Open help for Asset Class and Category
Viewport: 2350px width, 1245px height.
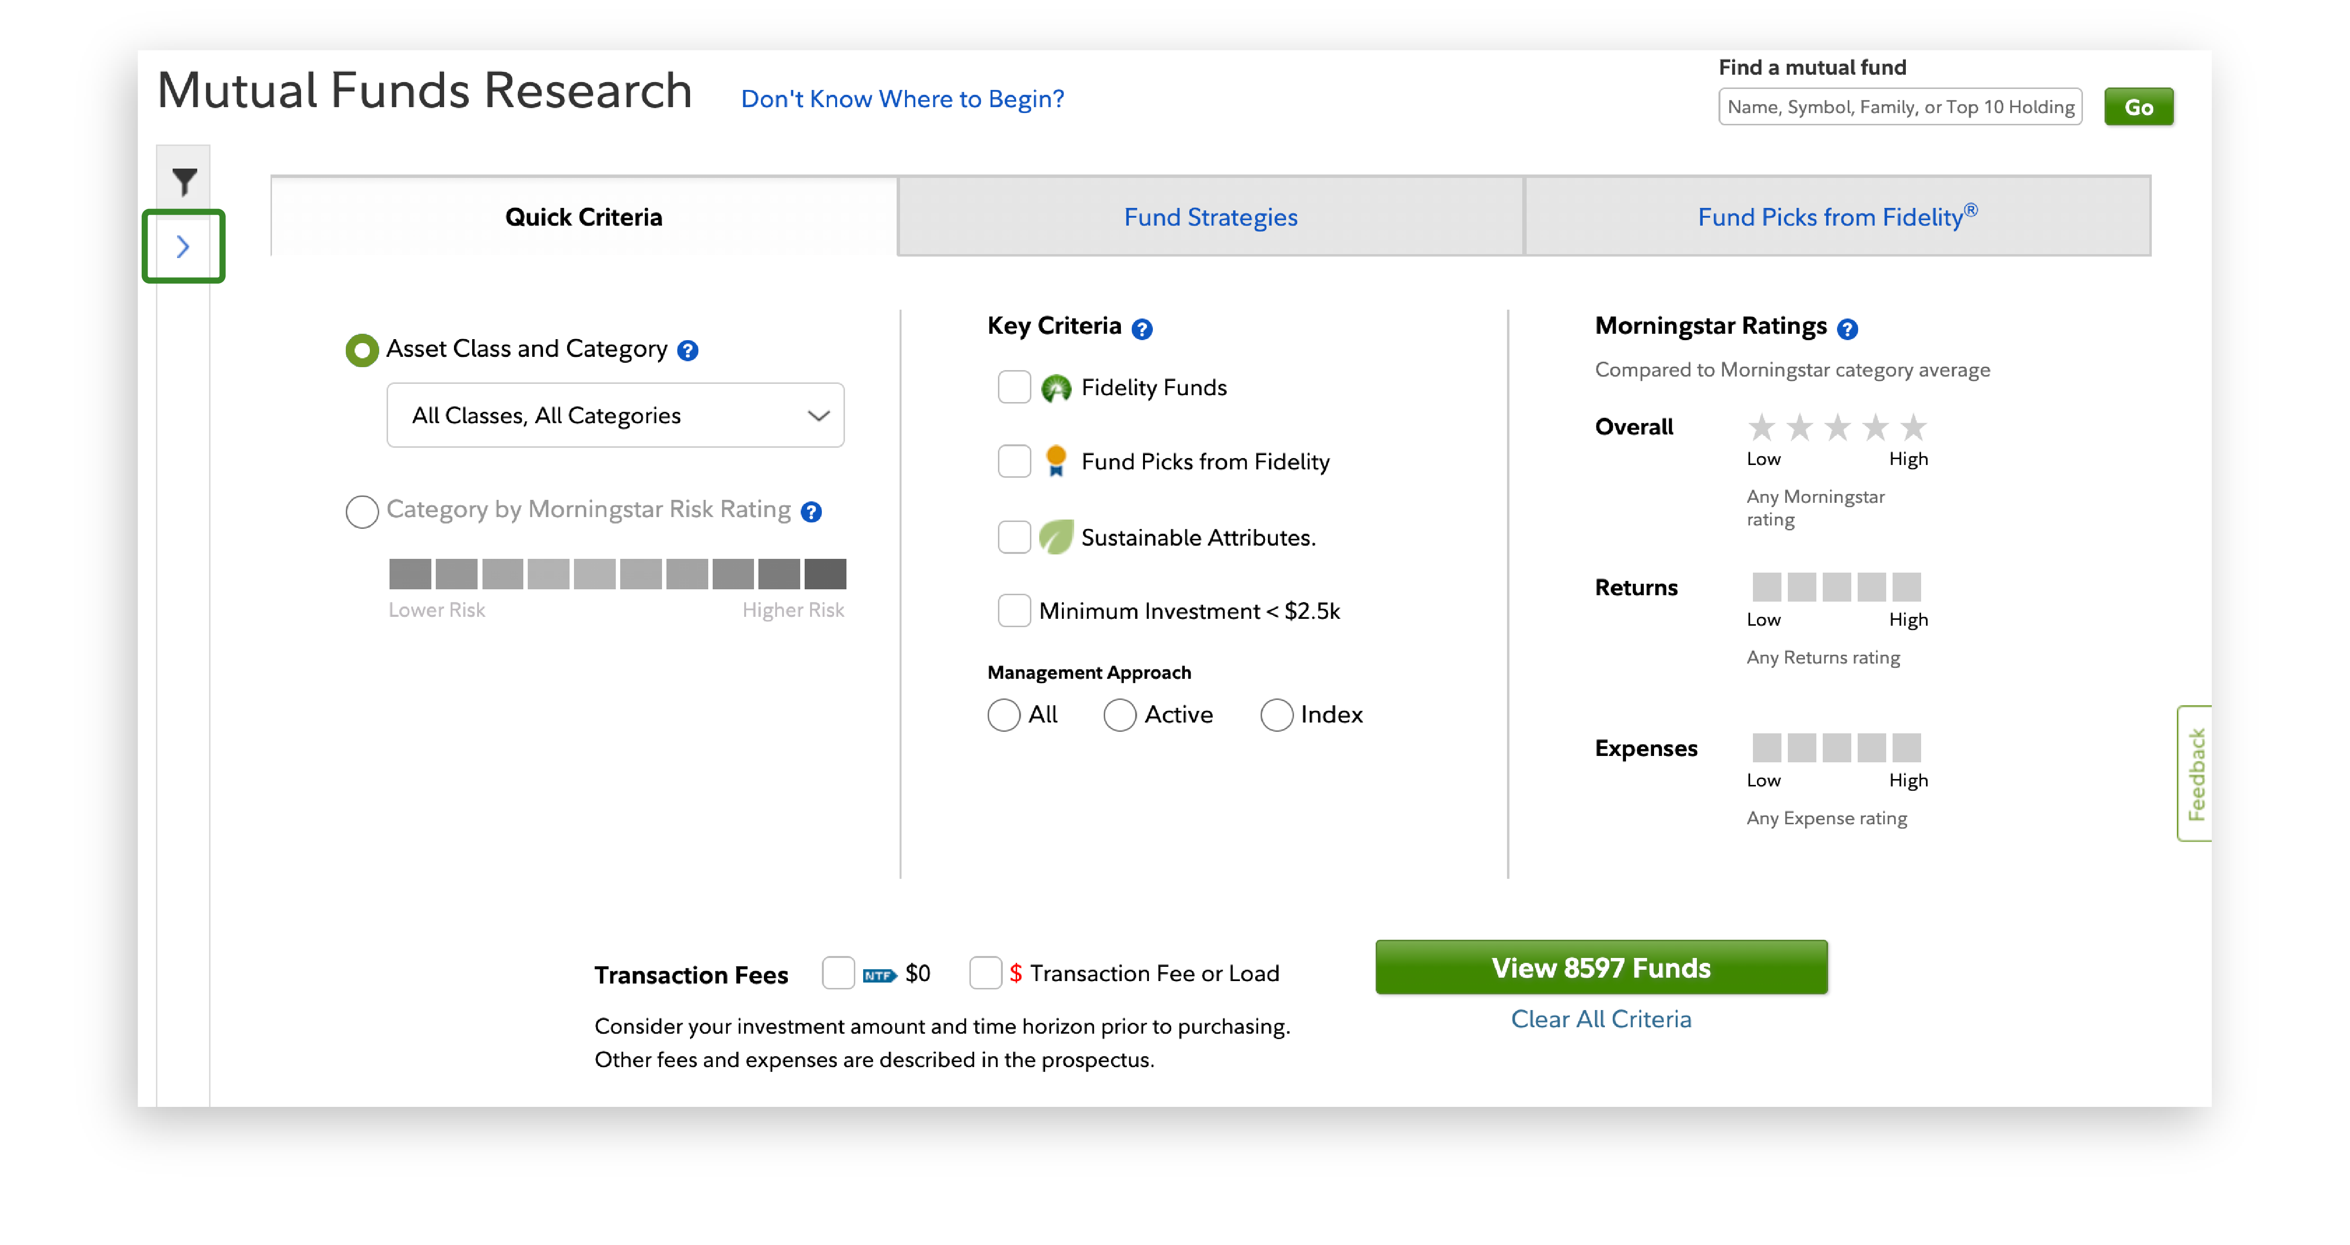[688, 351]
